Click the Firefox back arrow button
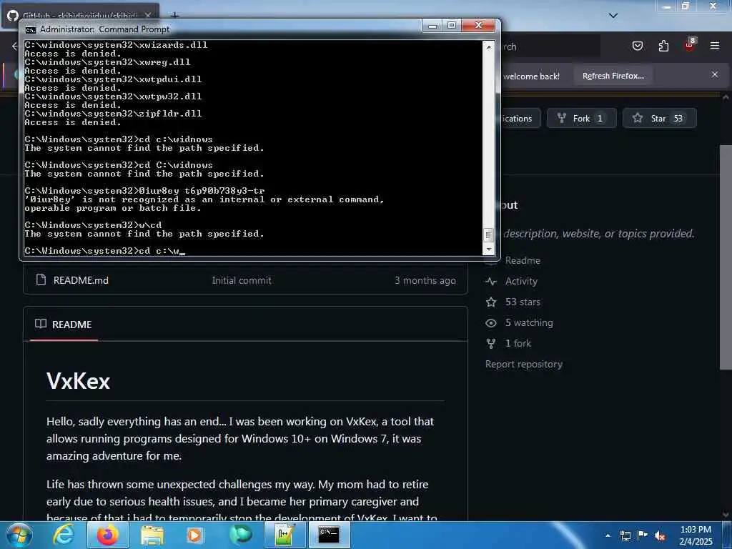732x549 pixels. coord(14,46)
